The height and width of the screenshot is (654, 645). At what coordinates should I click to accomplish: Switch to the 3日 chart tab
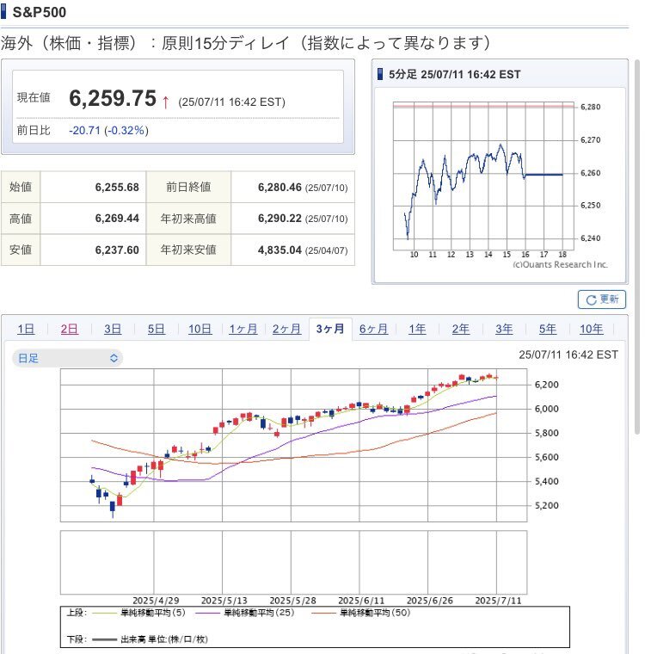point(113,329)
